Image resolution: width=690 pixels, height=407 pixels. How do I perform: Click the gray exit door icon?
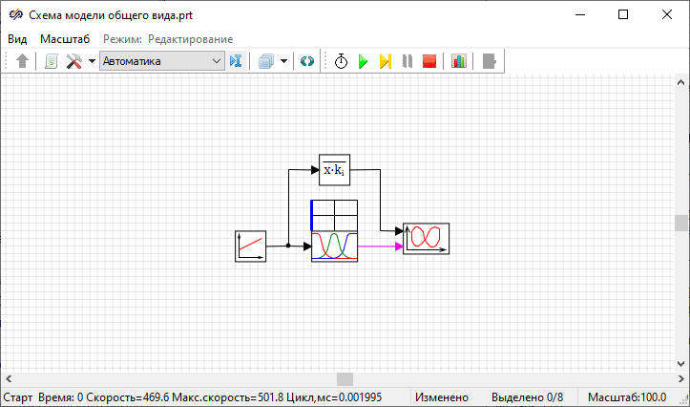click(x=490, y=61)
